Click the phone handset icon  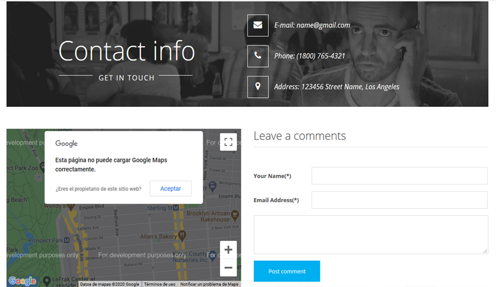pos(258,56)
